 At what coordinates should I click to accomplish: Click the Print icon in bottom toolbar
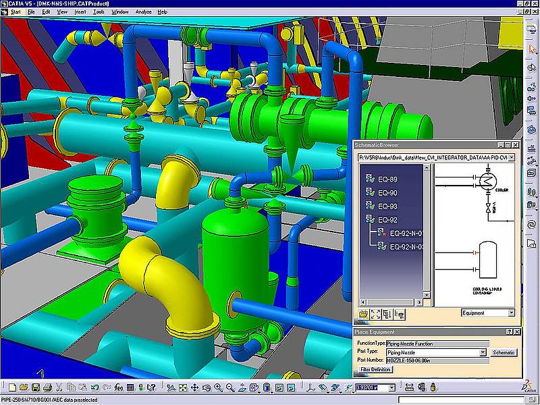[x=47, y=388]
